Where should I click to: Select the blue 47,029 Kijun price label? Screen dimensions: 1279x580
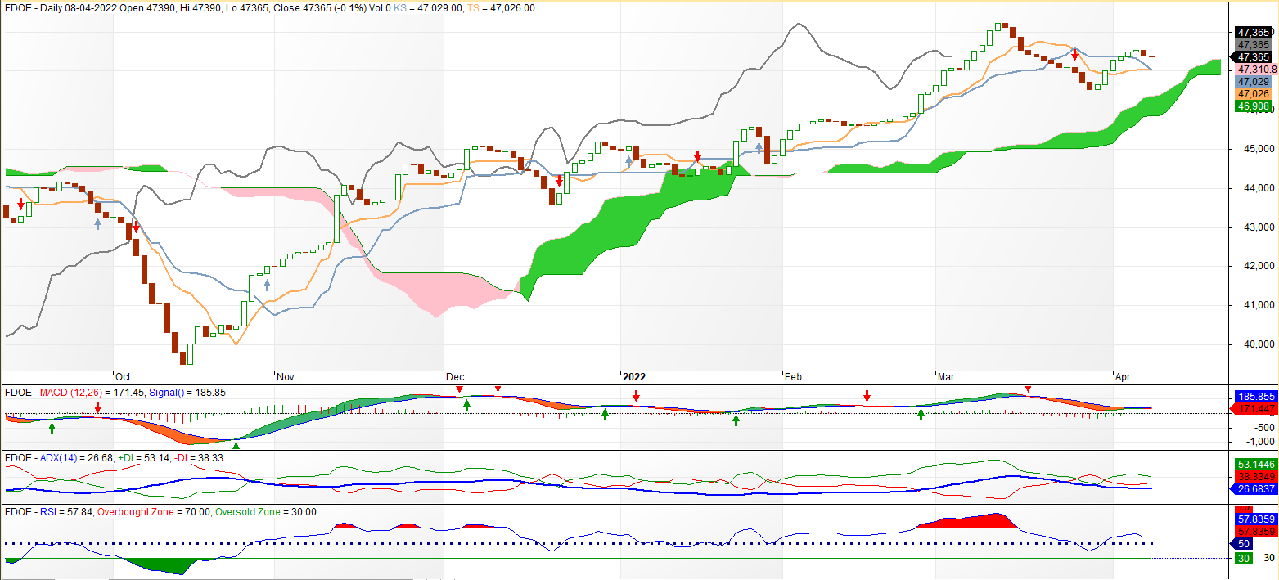(x=1254, y=82)
